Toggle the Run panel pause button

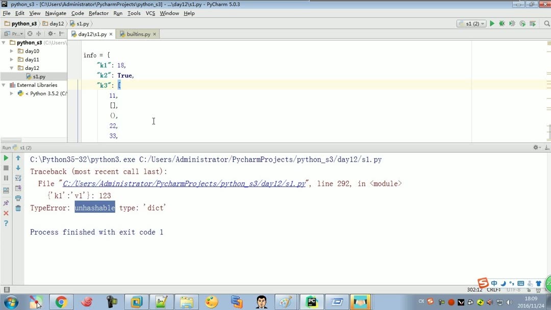click(x=6, y=177)
